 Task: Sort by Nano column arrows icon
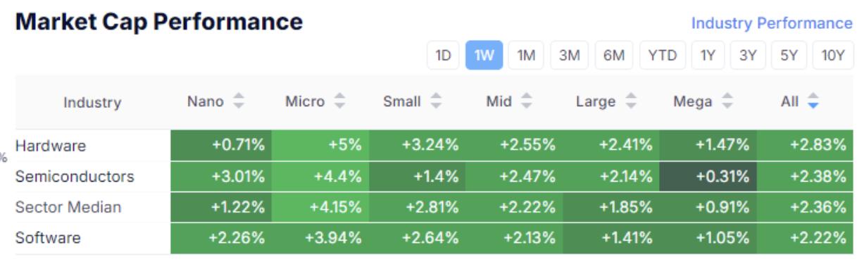[239, 101]
